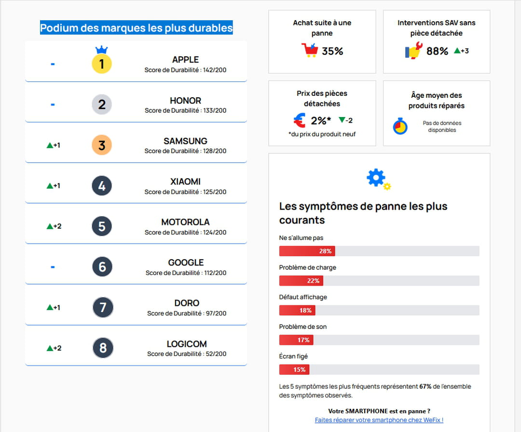Image resolution: width=521 pixels, height=432 pixels.
Task: Click the number 8 LOGICOM rank badge
Action: [103, 348]
